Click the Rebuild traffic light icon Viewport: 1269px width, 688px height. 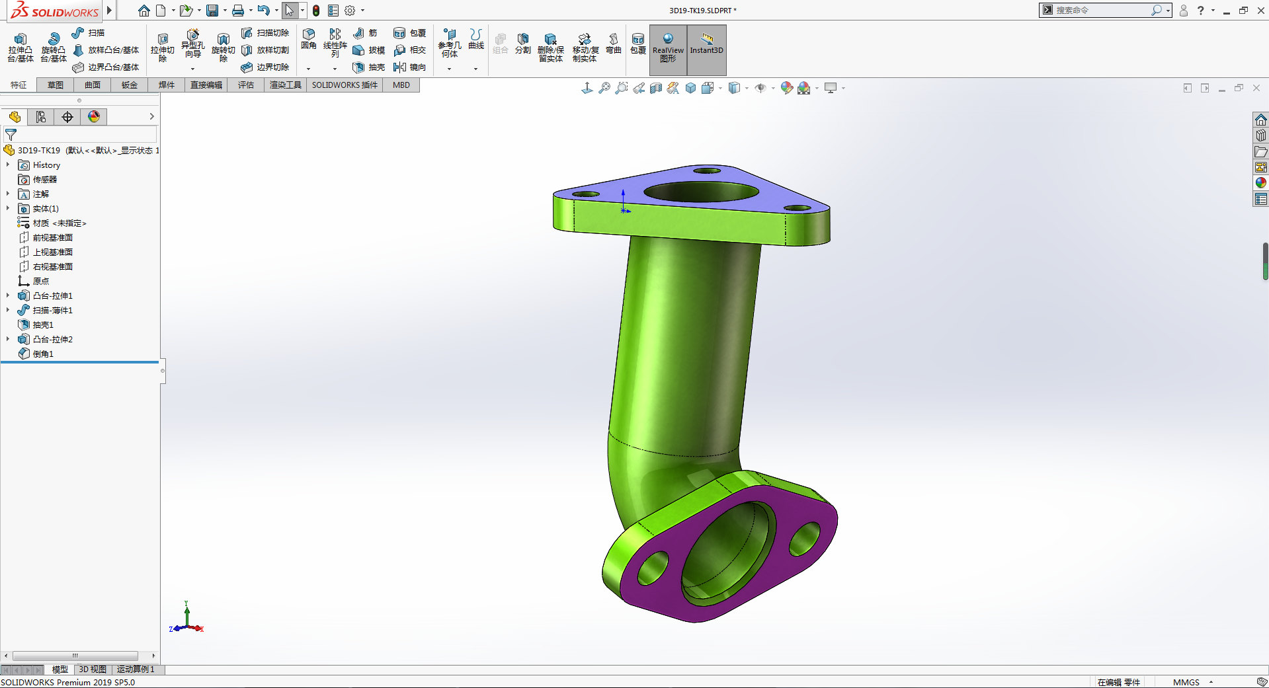[316, 11]
